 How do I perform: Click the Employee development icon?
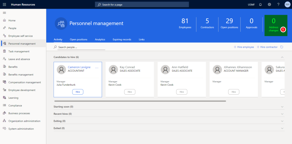tap(5, 90)
